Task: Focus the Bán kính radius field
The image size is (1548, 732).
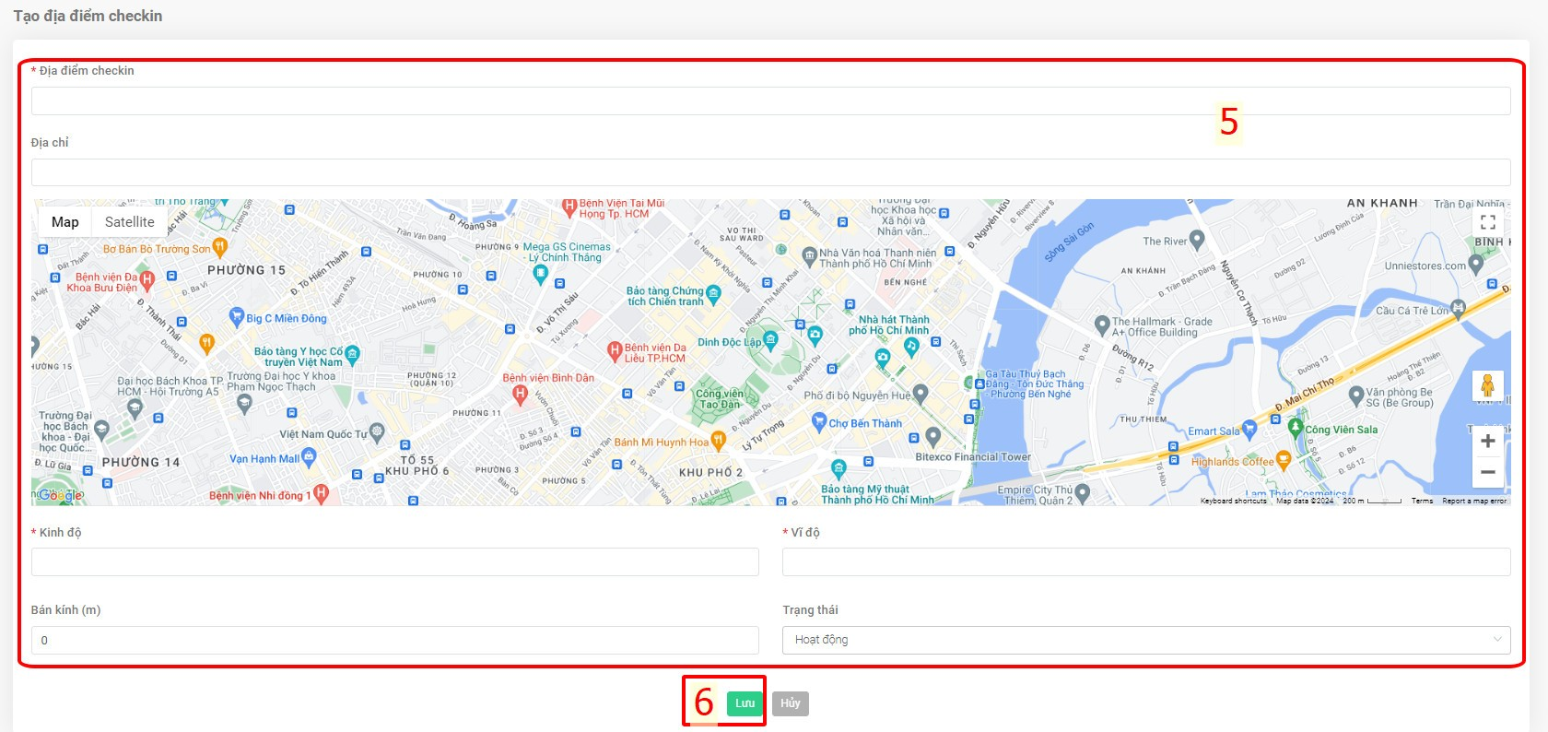Action: [x=394, y=640]
